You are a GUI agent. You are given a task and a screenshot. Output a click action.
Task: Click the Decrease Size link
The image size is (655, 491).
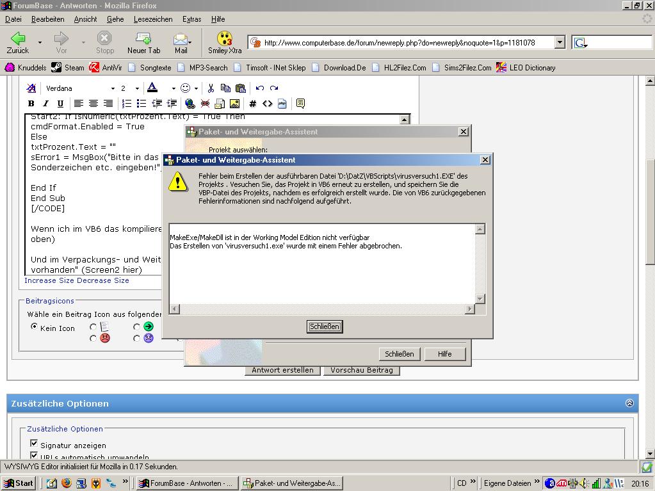pyautogui.click(x=103, y=280)
